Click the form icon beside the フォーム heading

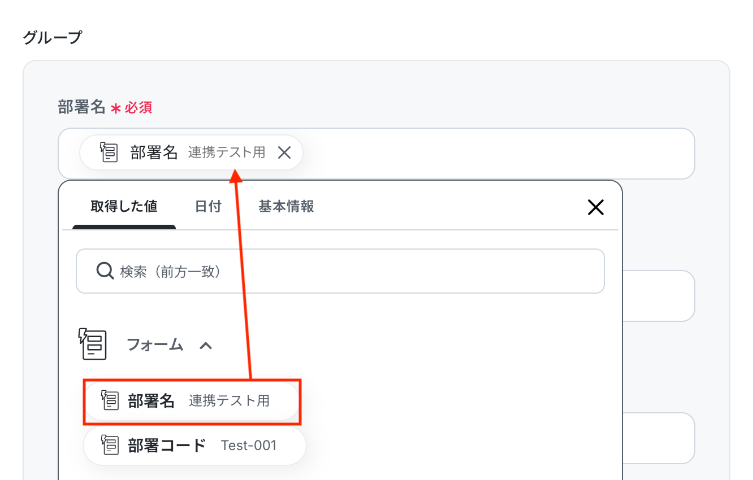[x=92, y=344]
